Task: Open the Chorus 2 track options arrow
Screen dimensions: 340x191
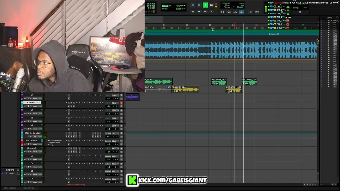Action: (x=42, y=148)
